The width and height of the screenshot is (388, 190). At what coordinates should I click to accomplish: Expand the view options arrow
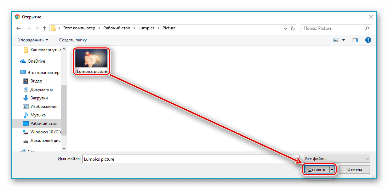point(343,40)
